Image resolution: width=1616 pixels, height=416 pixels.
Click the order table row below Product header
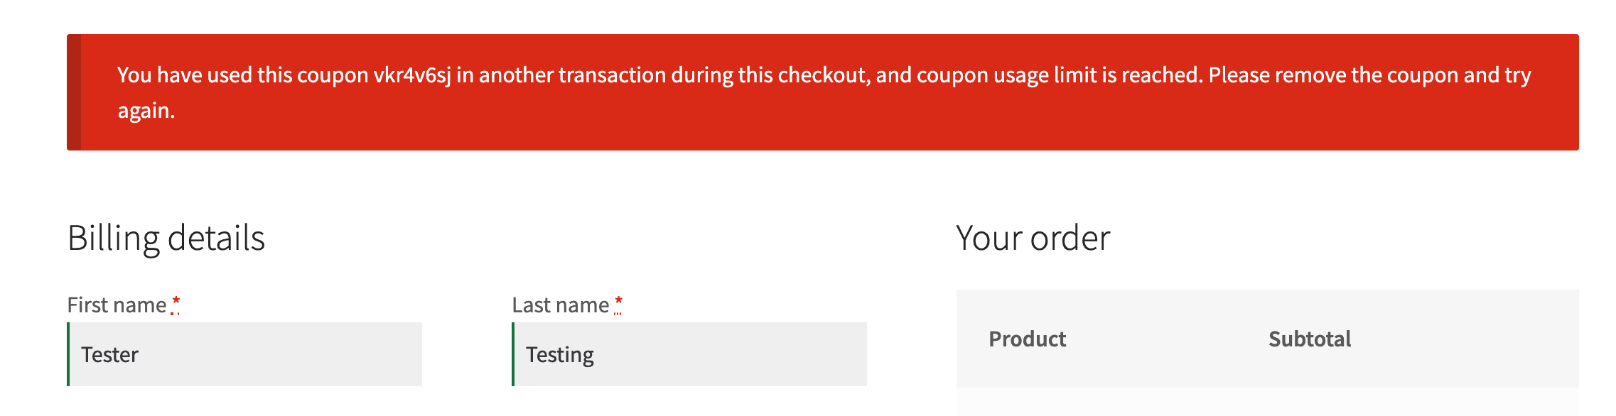pyautogui.click(x=1267, y=402)
